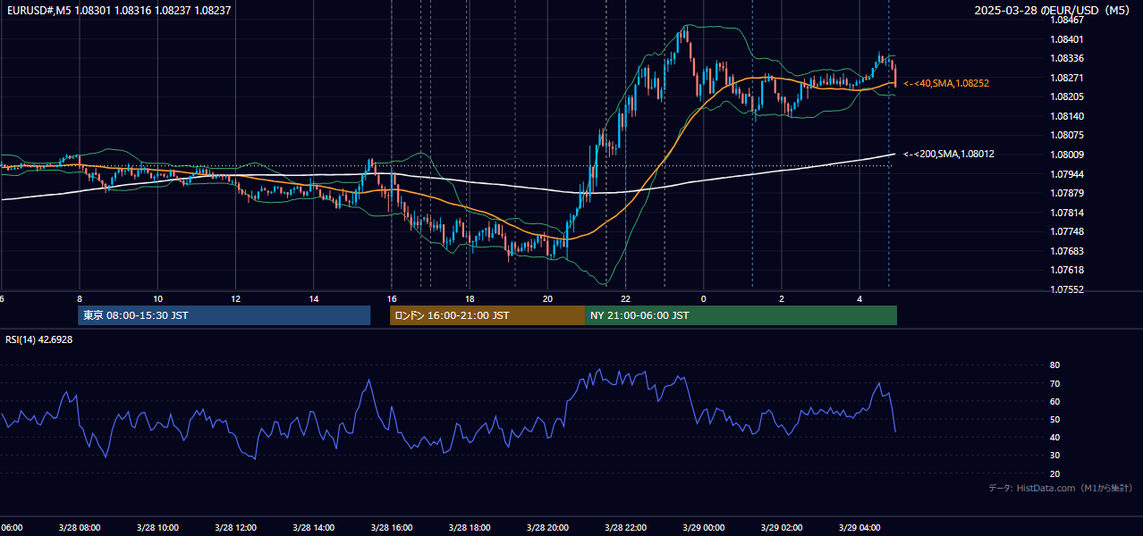Click hour label 18 on price chart axis
This screenshot has width=1143, height=536.
pos(470,298)
